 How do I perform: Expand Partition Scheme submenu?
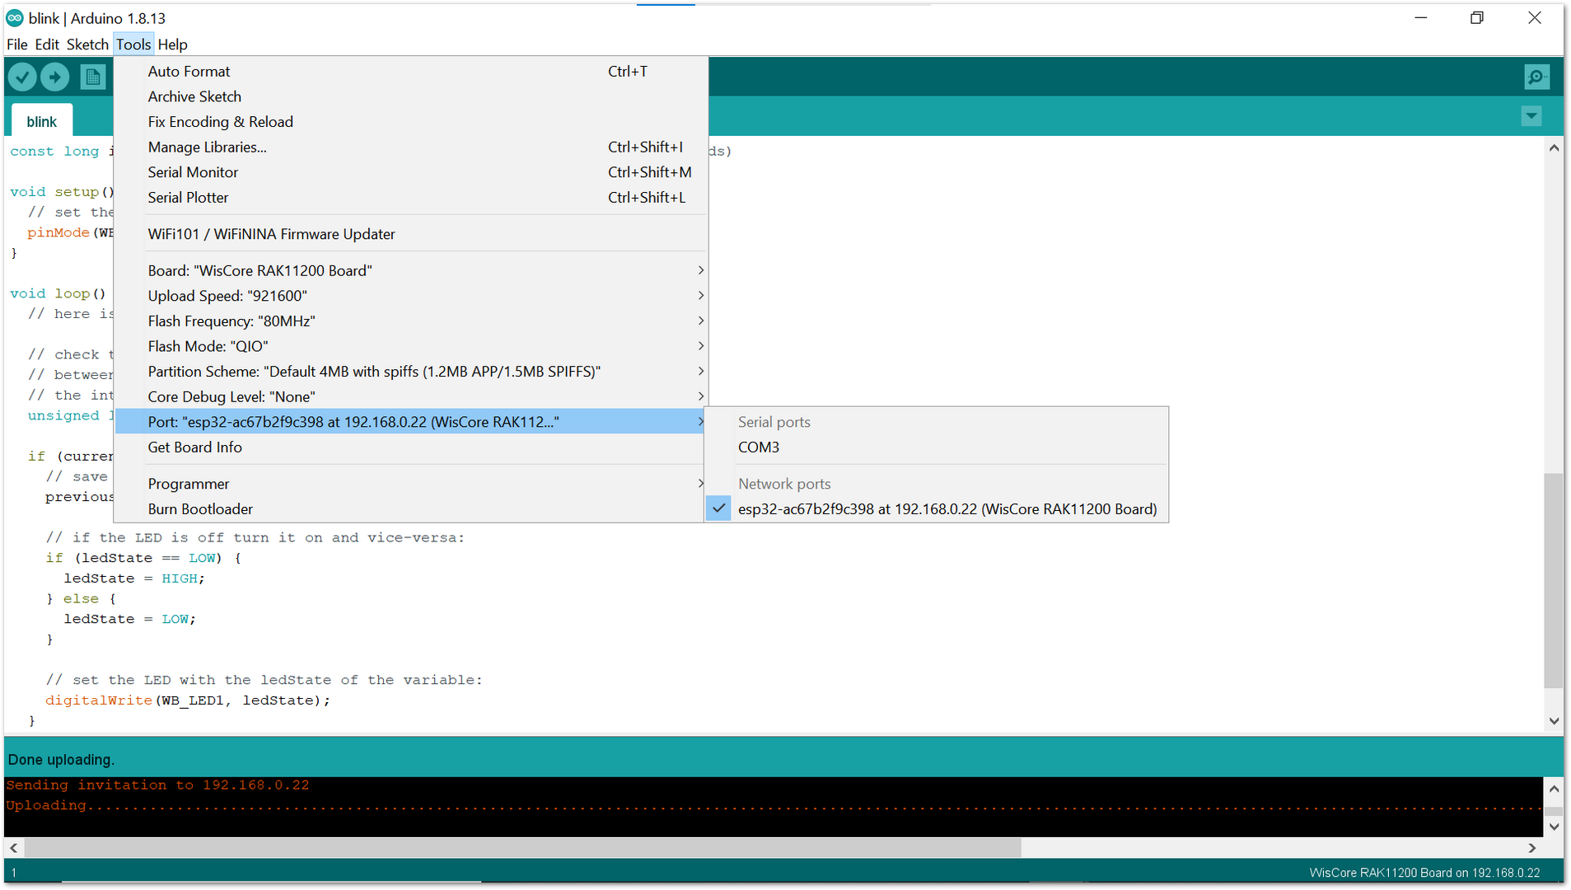click(410, 372)
